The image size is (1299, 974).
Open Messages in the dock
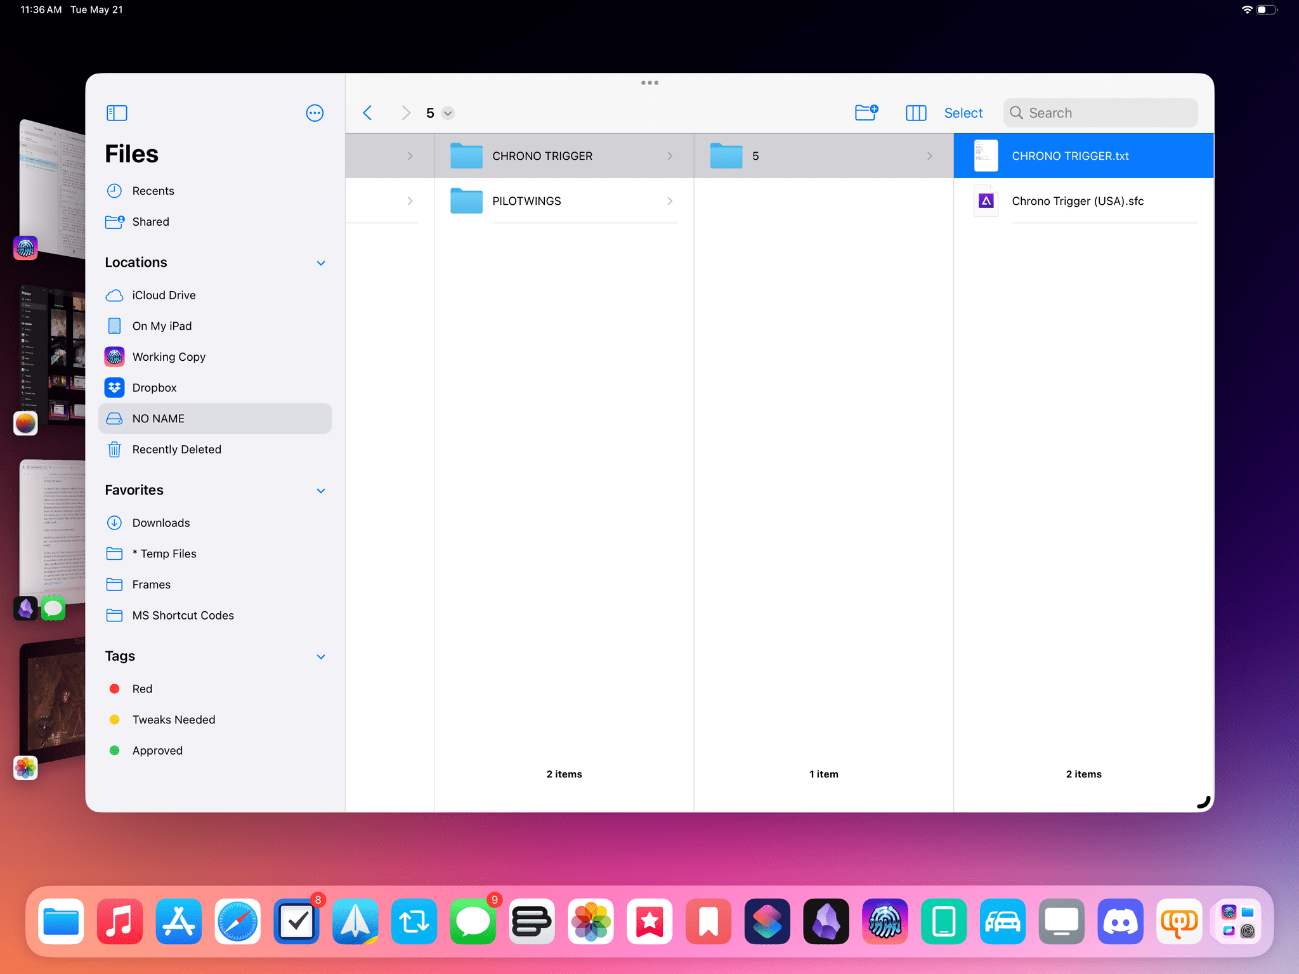[473, 921]
